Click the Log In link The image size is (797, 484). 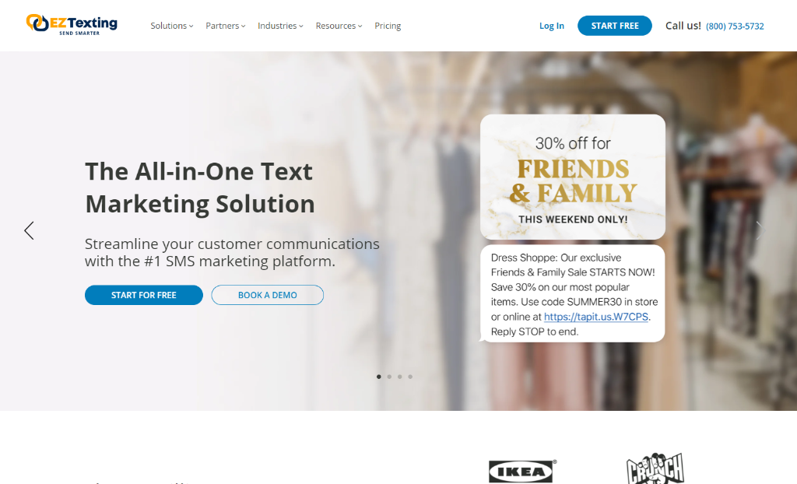tap(552, 26)
